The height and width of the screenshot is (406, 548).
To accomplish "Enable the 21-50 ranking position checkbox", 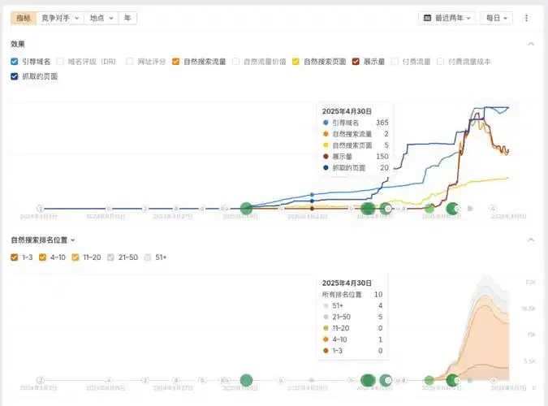I will click(x=110, y=257).
